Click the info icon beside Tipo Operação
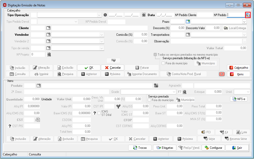Screen dimensions: 254x159 click(x=105, y=15)
